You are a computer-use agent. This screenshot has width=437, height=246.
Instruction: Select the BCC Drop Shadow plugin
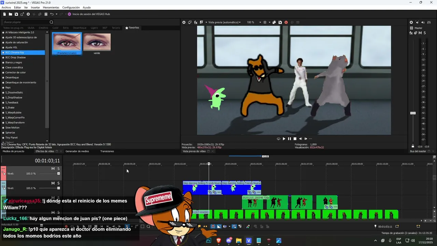pyautogui.click(x=15, y=57)
